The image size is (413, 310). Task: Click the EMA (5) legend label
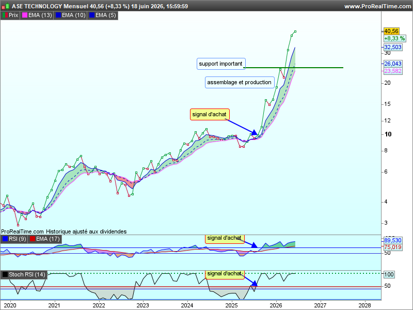[x=106, y=16]
